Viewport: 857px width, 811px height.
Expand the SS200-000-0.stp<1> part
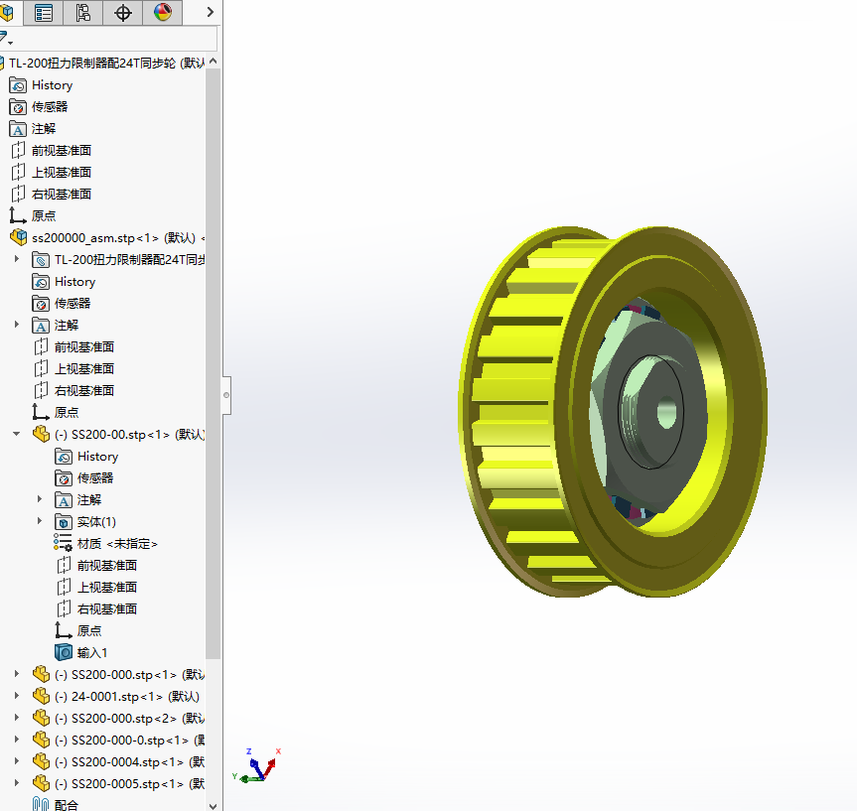17,740
